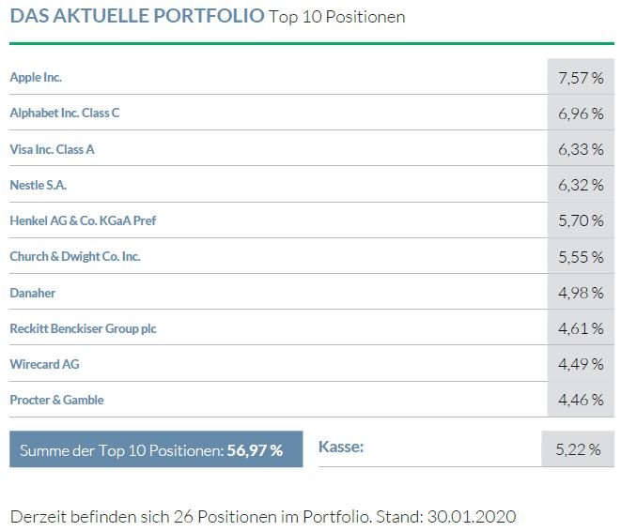Select the Alphabet Inc. Class C row
Screen dimensions: 621x531
pyautogui.click(x=65, y=113)
